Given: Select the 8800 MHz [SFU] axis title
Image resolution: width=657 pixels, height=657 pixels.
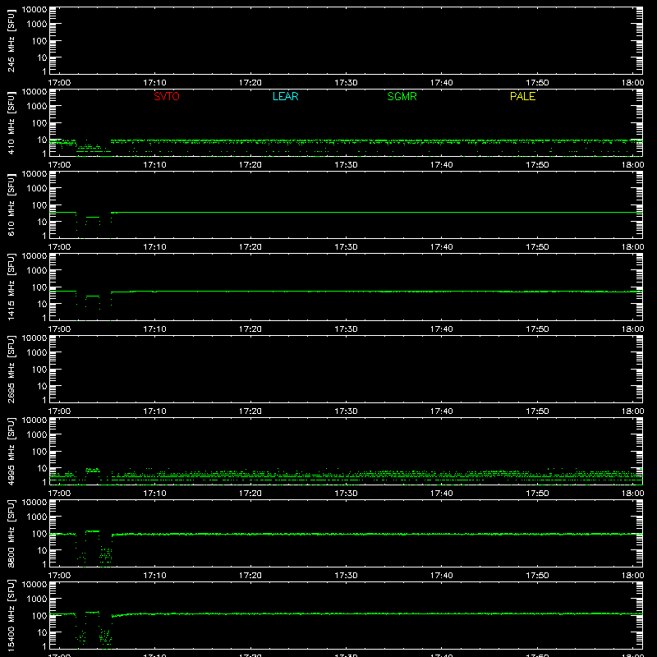Looking at the screenshot, I should (11, 533).
